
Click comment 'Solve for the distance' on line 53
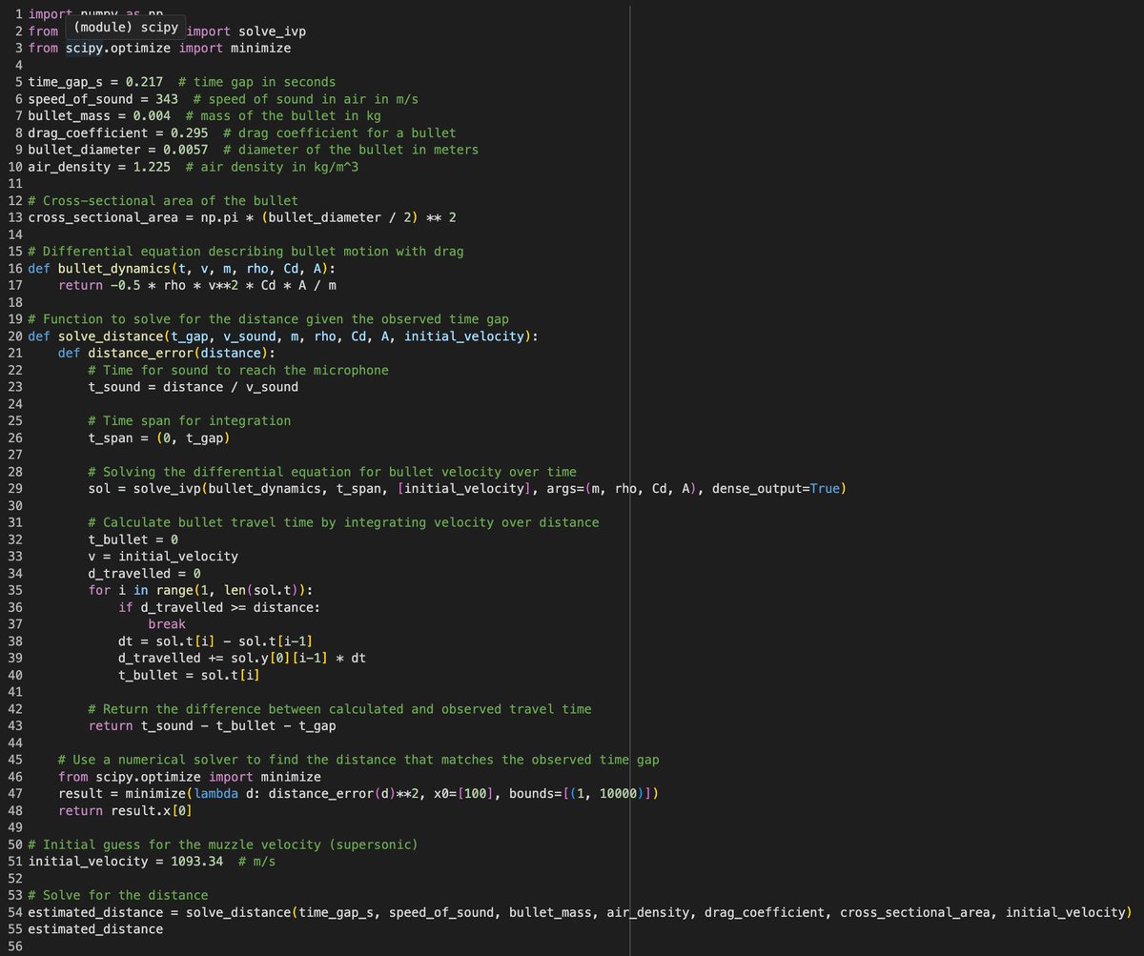click(118, 896)
